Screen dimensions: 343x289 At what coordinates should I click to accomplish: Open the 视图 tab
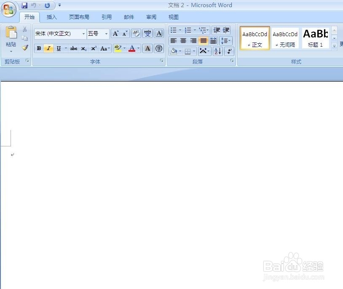click(174, 17)
